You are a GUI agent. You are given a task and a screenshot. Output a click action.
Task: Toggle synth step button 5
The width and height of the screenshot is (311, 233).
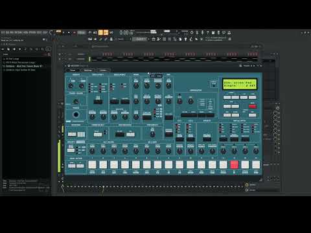[136, 164]
